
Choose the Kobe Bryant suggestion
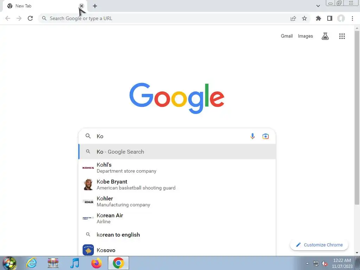click(177, 185)
